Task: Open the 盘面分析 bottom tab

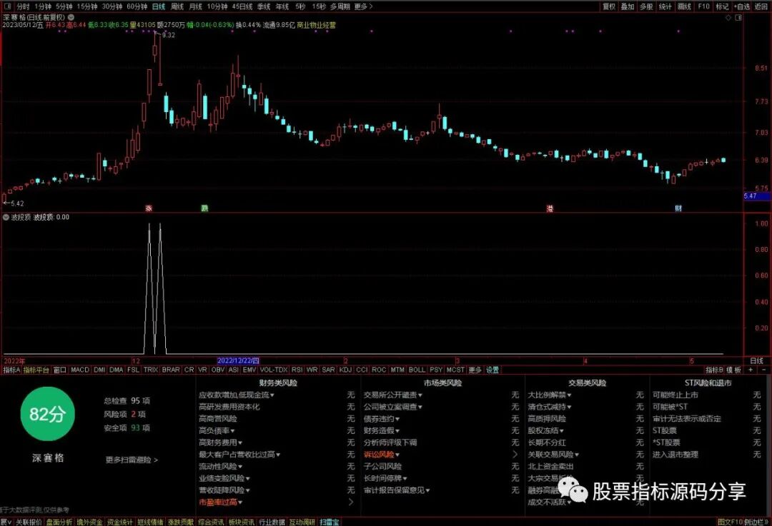Action: pos(59,522)
